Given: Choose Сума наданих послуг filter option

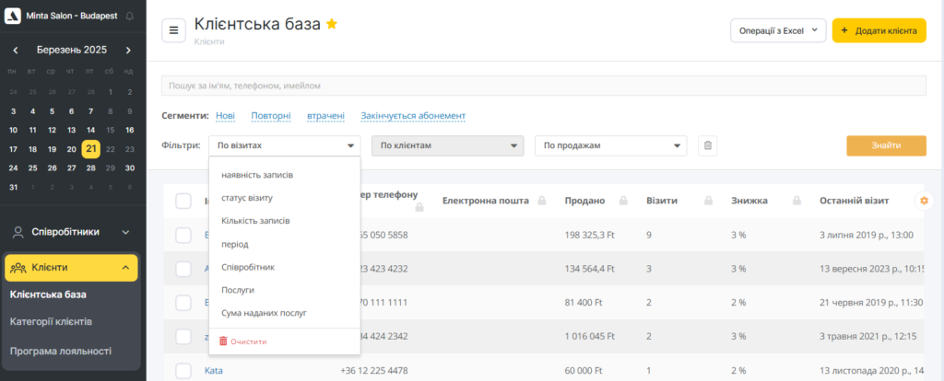Looking at the screenshot, I should click(x=264, y=313).
